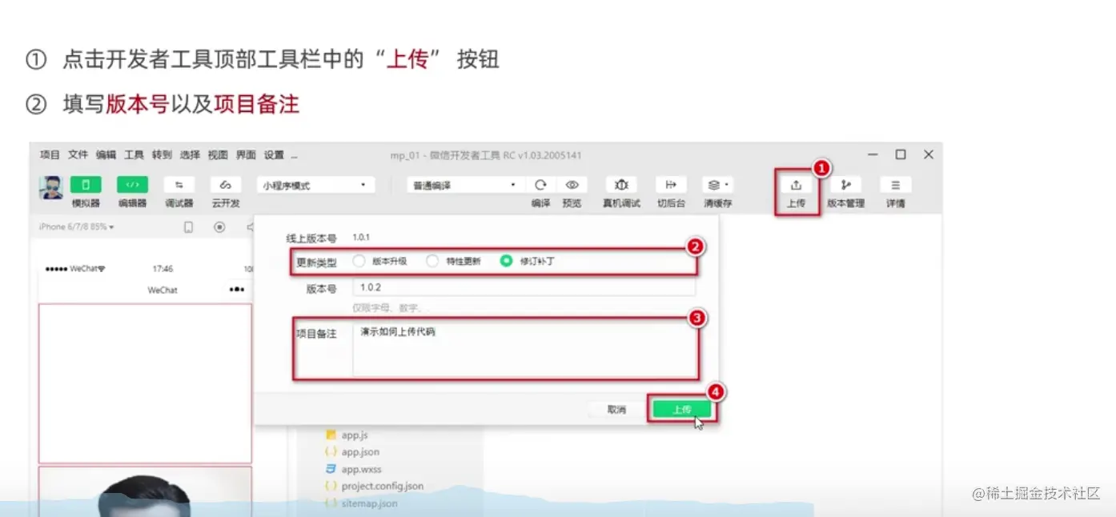Click the user avatar in toolbar
The image size is (1116, 517).
tap(51, 188)
